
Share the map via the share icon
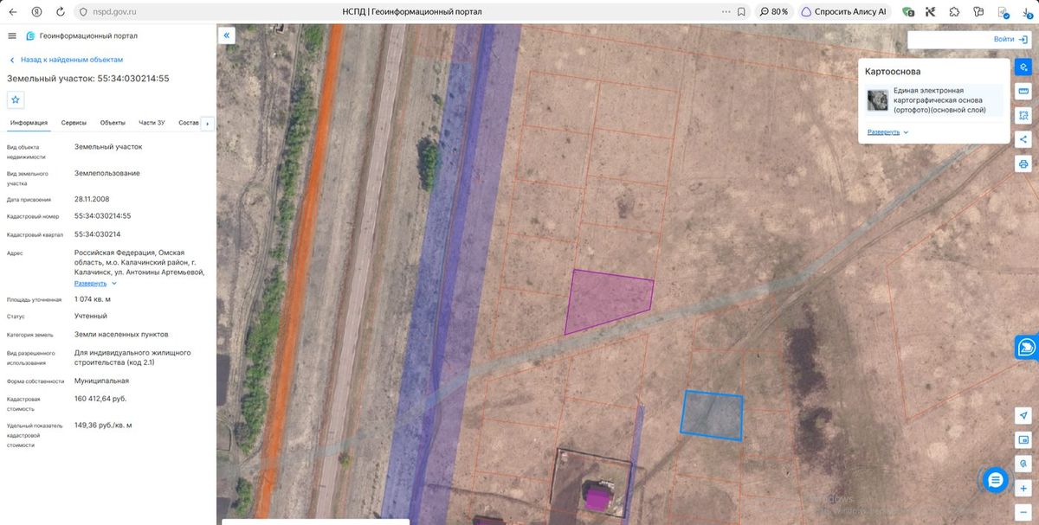coord(1023,139)
